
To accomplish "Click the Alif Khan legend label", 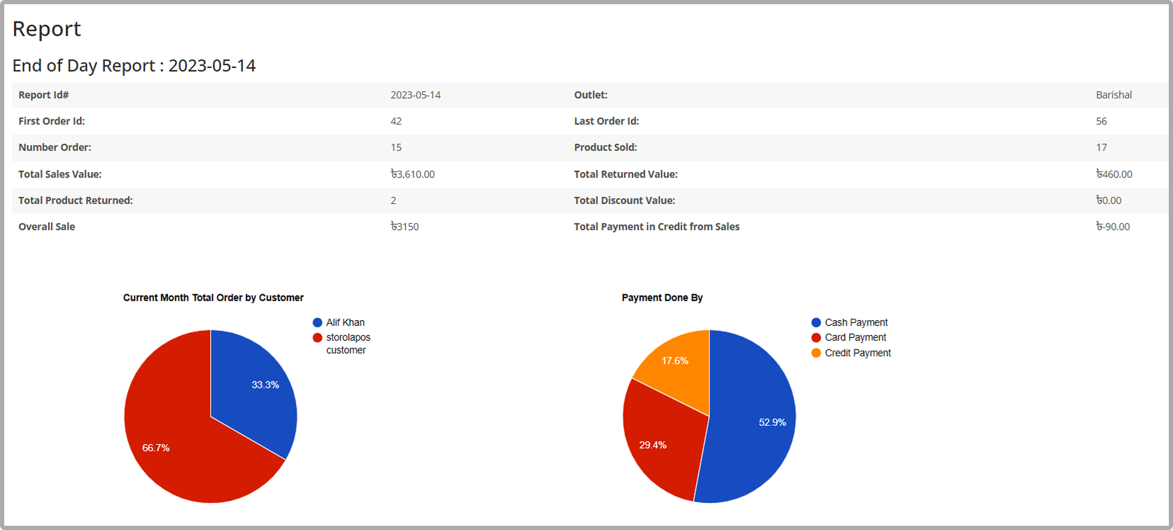I will click(x=345, y=322).
